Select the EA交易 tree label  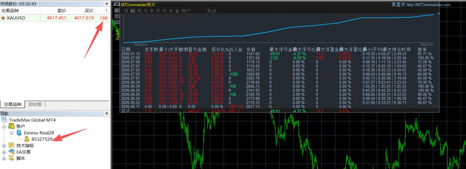pyautogui.click(x=23, y=152)
